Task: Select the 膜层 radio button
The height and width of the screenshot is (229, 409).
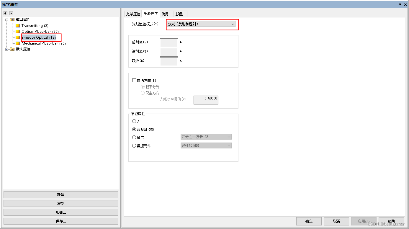Action: [134, 137]
